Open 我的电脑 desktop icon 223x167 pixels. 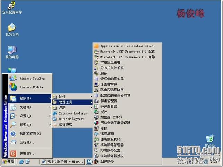coord(12,52)
